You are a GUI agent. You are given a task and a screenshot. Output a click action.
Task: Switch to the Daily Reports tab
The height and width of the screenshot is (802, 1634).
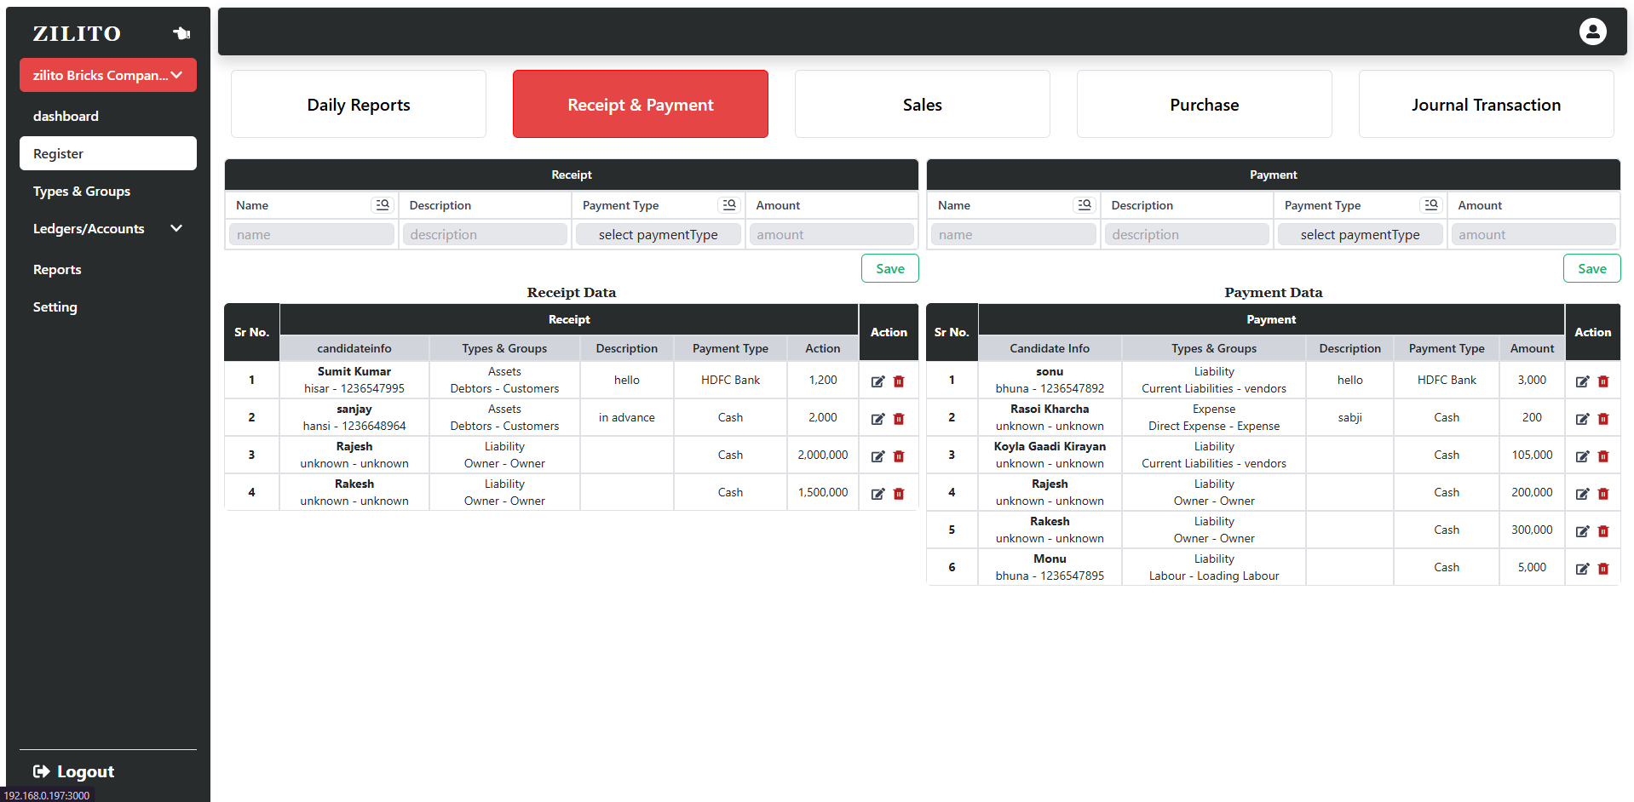[359, 105]
